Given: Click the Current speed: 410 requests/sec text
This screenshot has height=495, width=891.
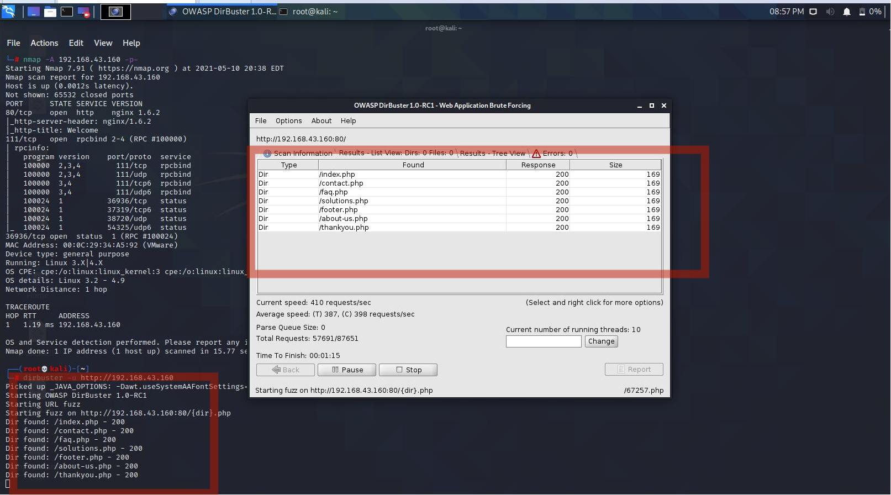Looking at the screenshot, I should pos(314,303).
